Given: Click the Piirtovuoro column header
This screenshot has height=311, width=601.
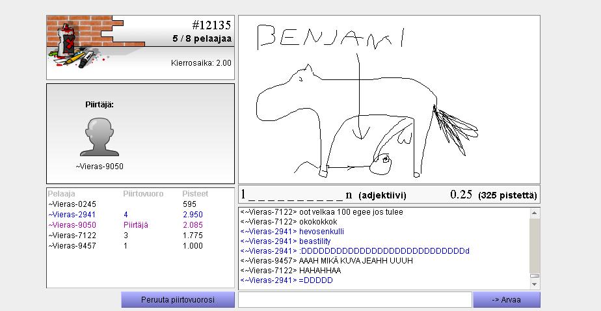Looking at the screenshot, I should (x=143, y=194).
